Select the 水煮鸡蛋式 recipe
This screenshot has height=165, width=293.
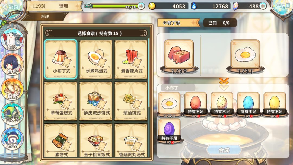[96, 59]
